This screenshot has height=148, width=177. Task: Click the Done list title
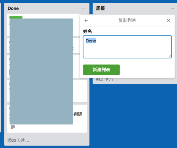click(x=13, y=8)
